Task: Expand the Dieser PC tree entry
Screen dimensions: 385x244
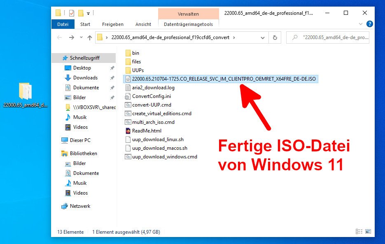Action: click(59, 140)
